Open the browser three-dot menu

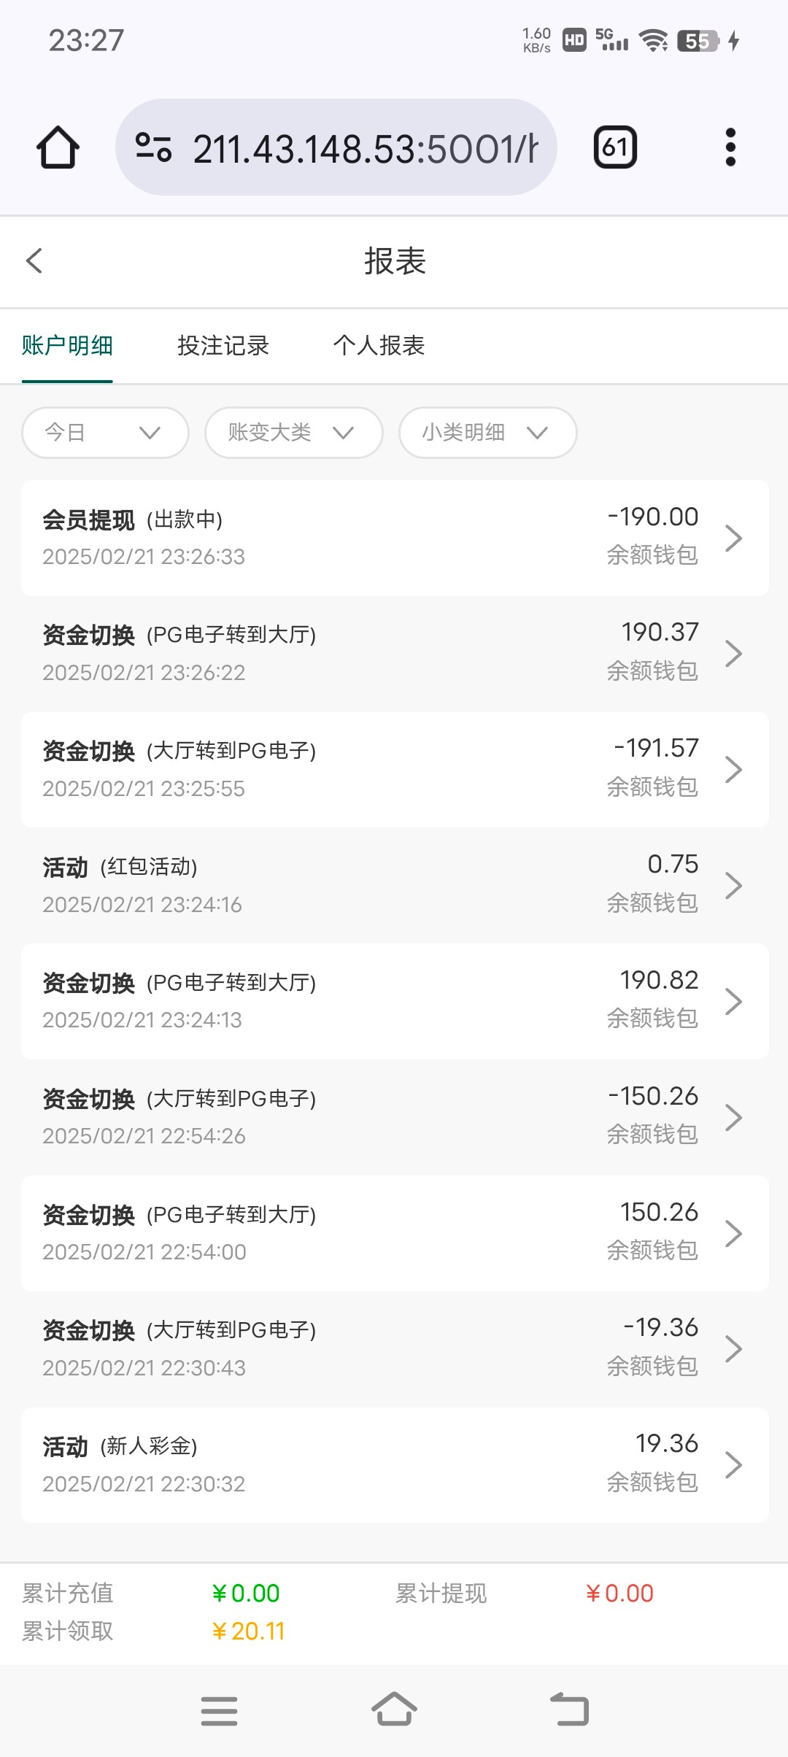[730, 147]
